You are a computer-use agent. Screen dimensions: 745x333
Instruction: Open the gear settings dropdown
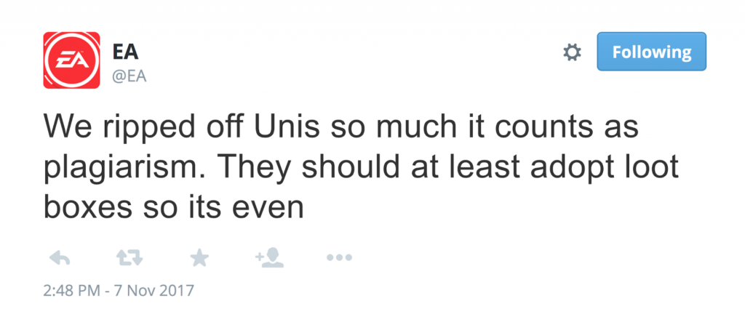tap(573, 52)
